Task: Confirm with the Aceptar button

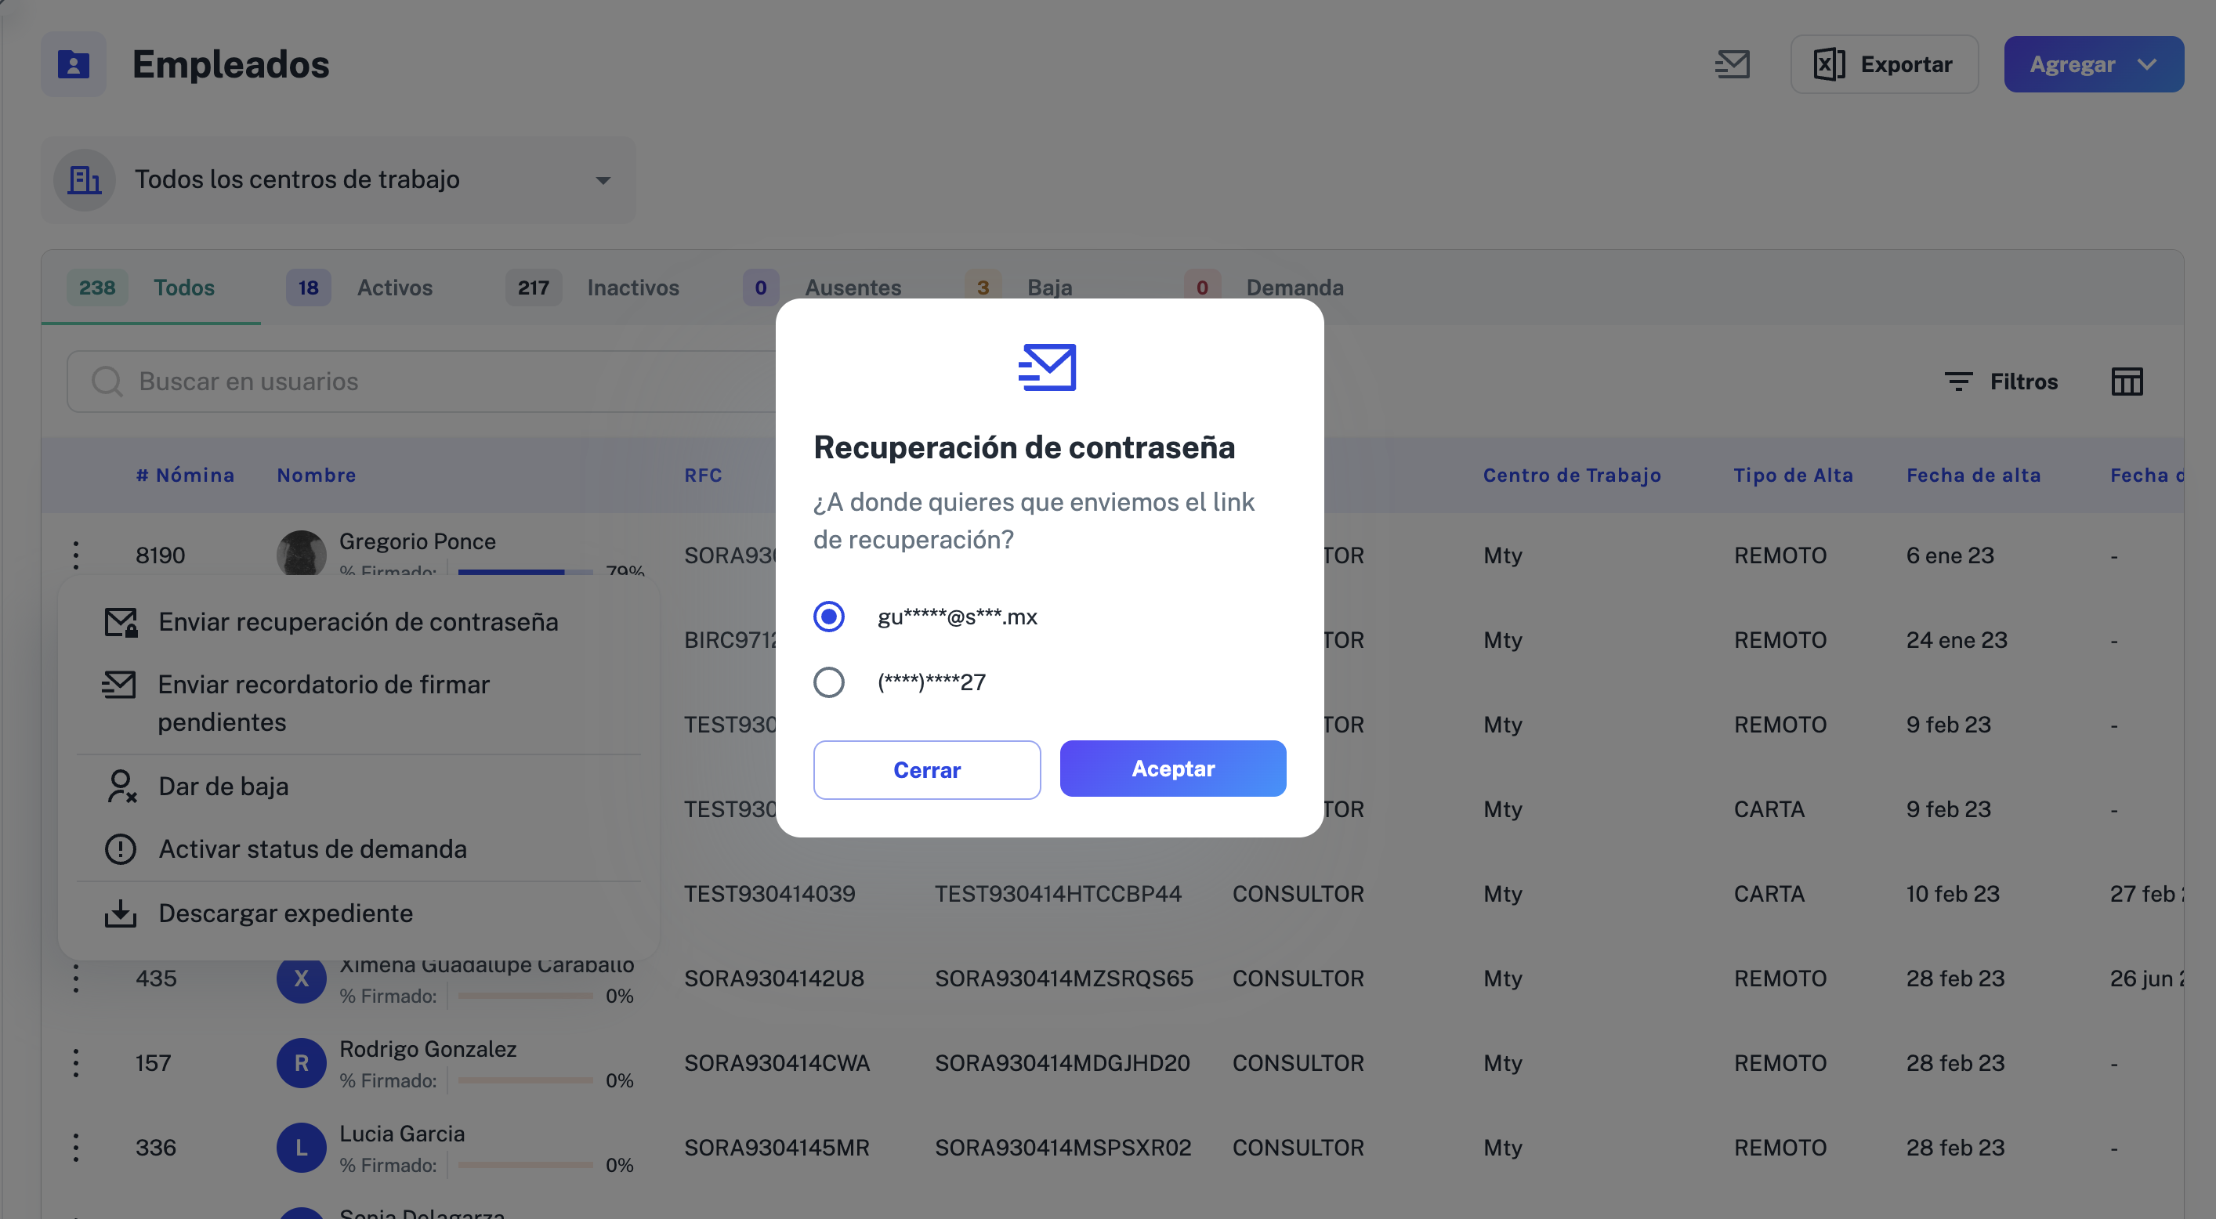Action: [x=1172, y=769]
